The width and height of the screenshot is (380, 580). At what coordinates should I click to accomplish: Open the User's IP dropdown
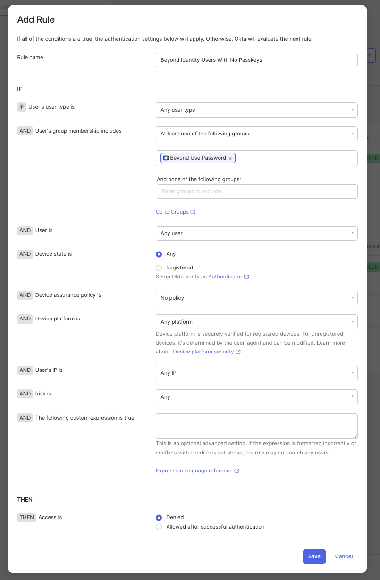click(256, 373)
